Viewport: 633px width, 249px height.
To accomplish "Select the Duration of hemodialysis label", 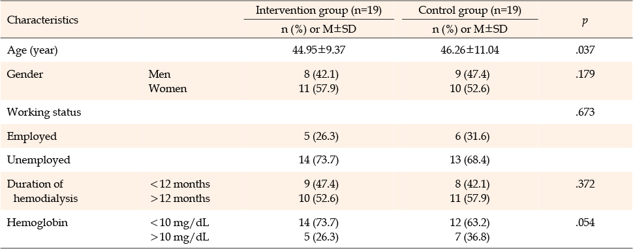I will click(42, 191).
